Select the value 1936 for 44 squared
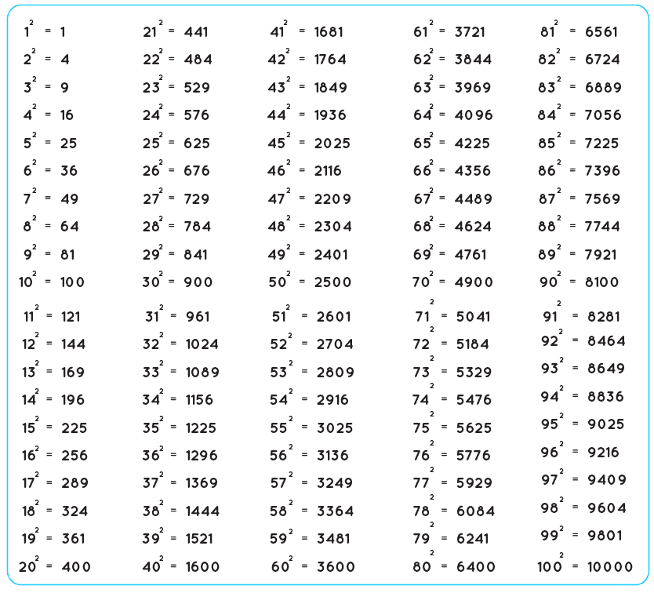The height and width of the screenshot is (593, 654). click(330, 115)
